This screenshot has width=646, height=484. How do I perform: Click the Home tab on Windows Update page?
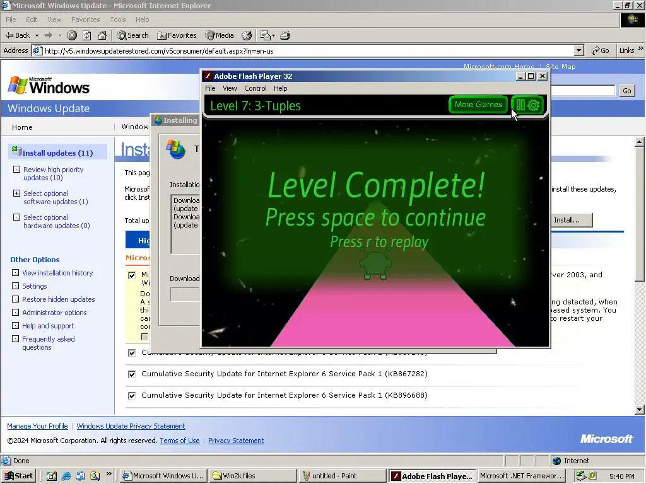pos(22,127)
